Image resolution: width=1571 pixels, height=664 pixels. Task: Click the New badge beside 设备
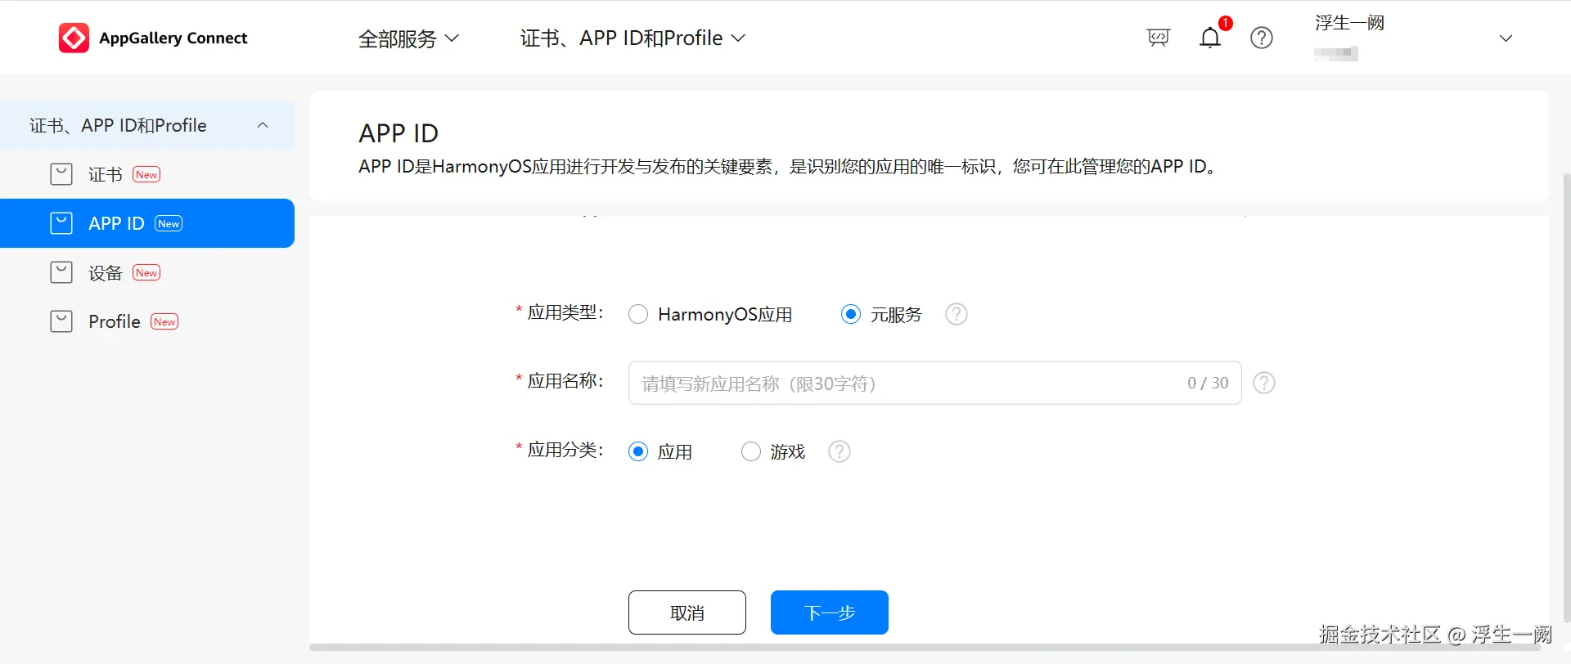pos(146,272)
